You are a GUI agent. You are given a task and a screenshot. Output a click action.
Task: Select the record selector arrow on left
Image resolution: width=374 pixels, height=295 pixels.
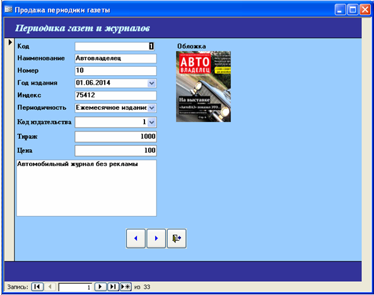click(10, 42)
